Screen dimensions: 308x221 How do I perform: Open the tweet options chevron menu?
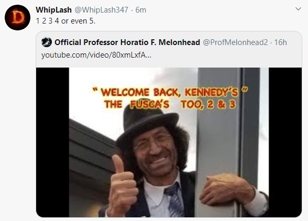click(298, 9)
